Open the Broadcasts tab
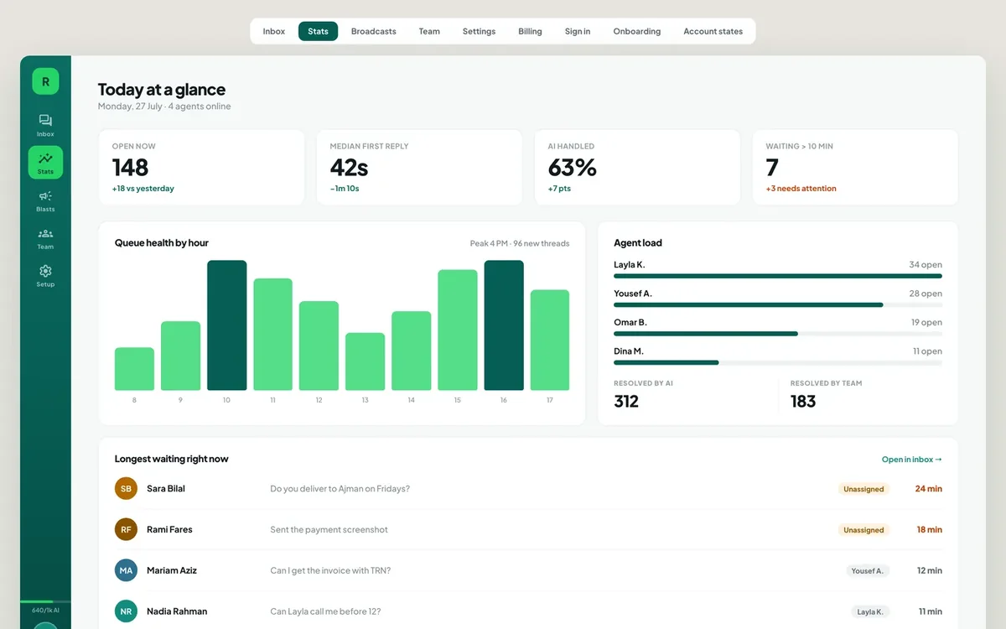The height and width of the screenshot is (629, 1006). point(374,31)
